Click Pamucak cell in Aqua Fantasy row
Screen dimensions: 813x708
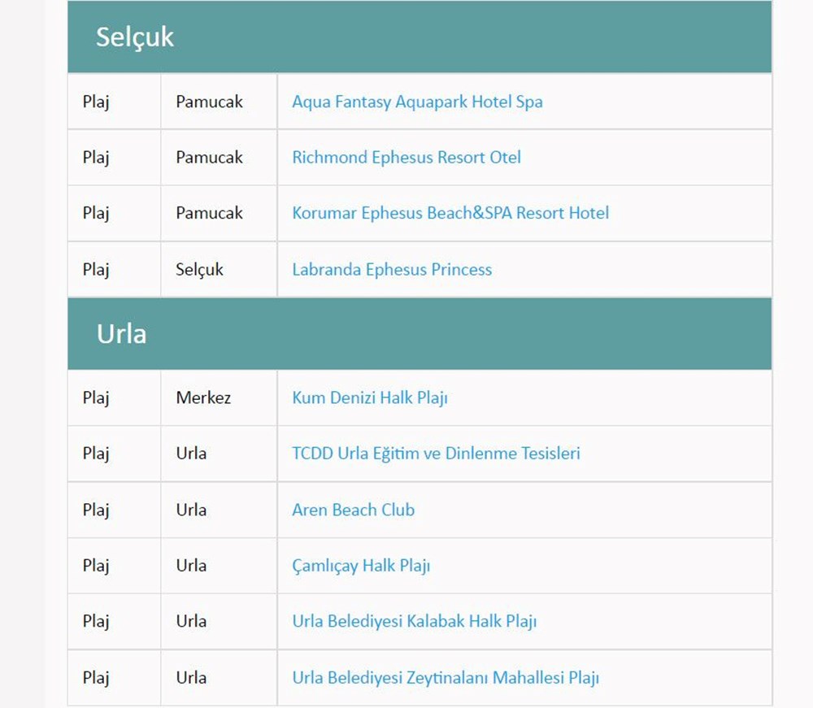pyautogui.click(x=209, y=102)
